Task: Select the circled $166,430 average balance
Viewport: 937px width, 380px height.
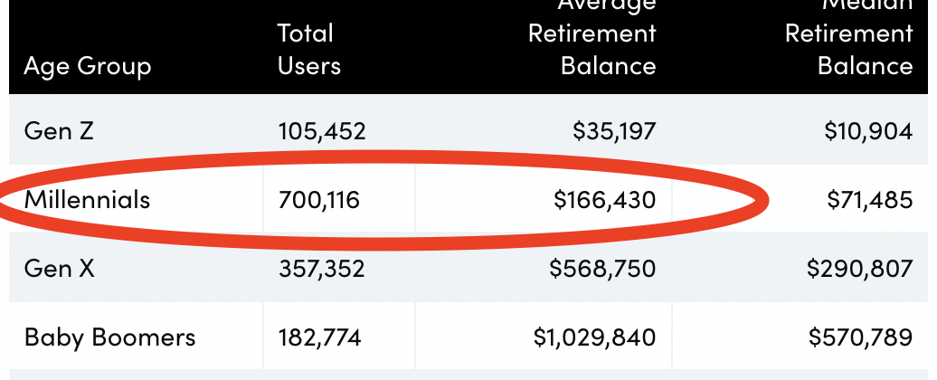Action: [x=605, y=199]
